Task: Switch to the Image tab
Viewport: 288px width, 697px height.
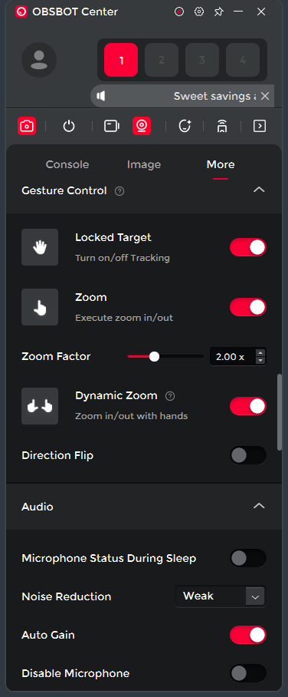Action: point(144,164)
